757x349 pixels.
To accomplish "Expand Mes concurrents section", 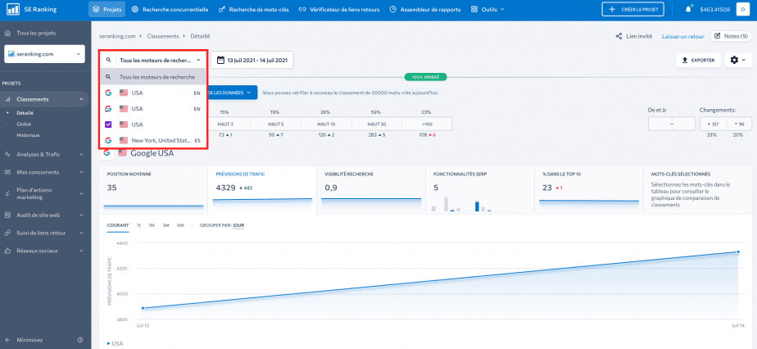I will [x=45, y=172].
